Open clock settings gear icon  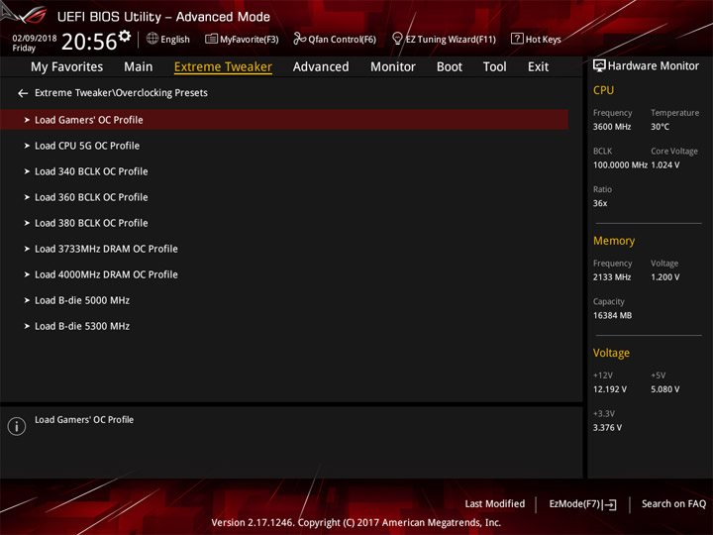coord(125,36)
